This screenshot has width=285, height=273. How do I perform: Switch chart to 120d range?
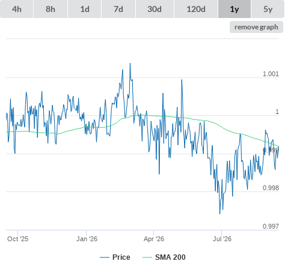(x=196, y=9)
